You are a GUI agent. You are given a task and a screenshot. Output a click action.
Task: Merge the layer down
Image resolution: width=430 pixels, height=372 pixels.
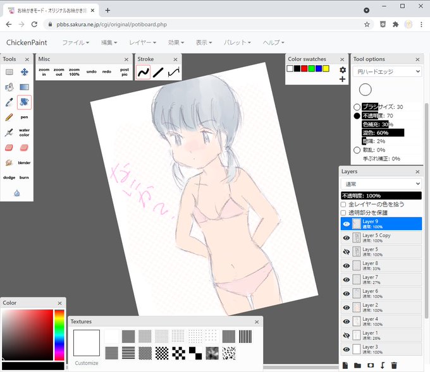click(383, 365)
